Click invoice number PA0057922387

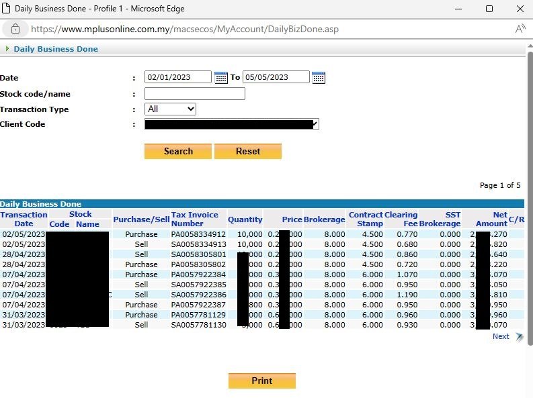(198, 305)
